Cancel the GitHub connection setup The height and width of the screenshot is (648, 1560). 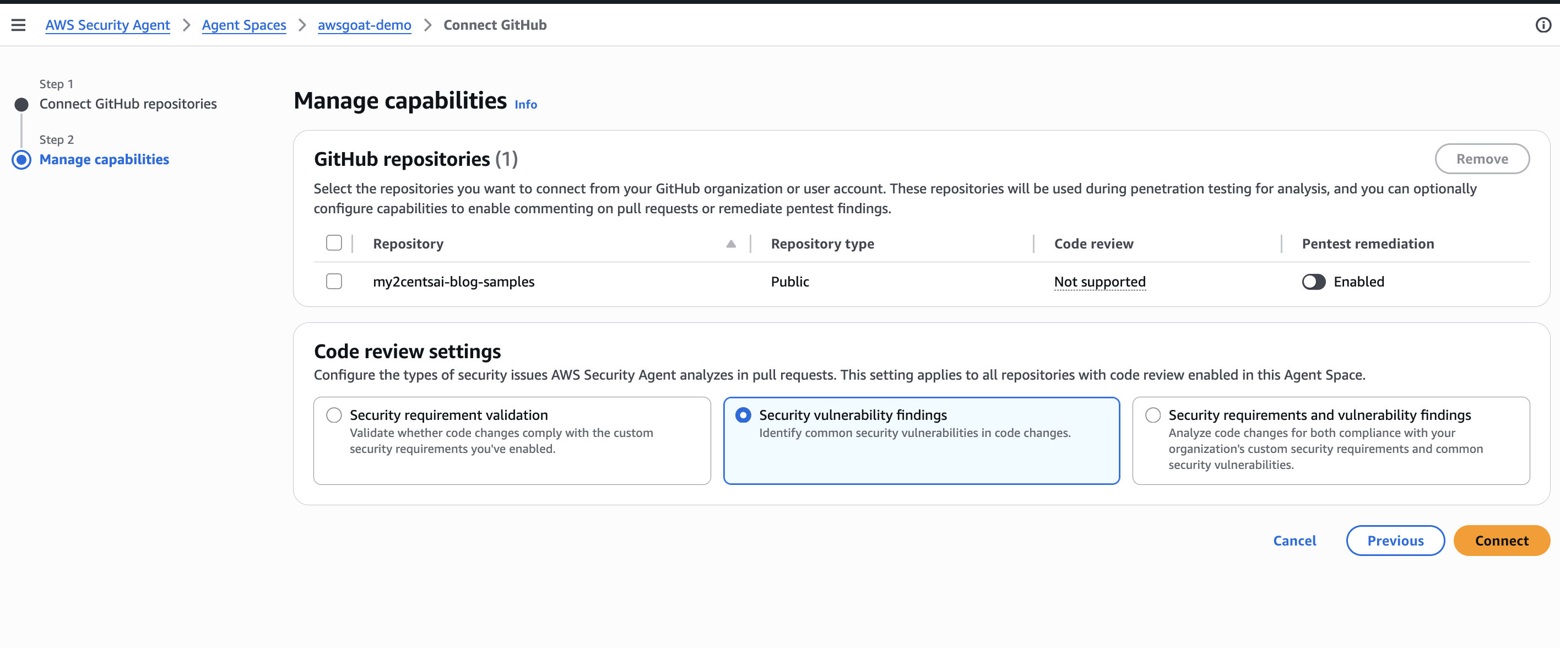click(1294, 540)
